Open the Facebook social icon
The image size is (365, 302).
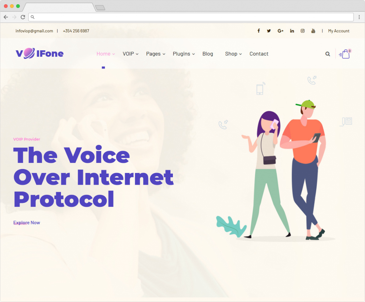[258, 31]
